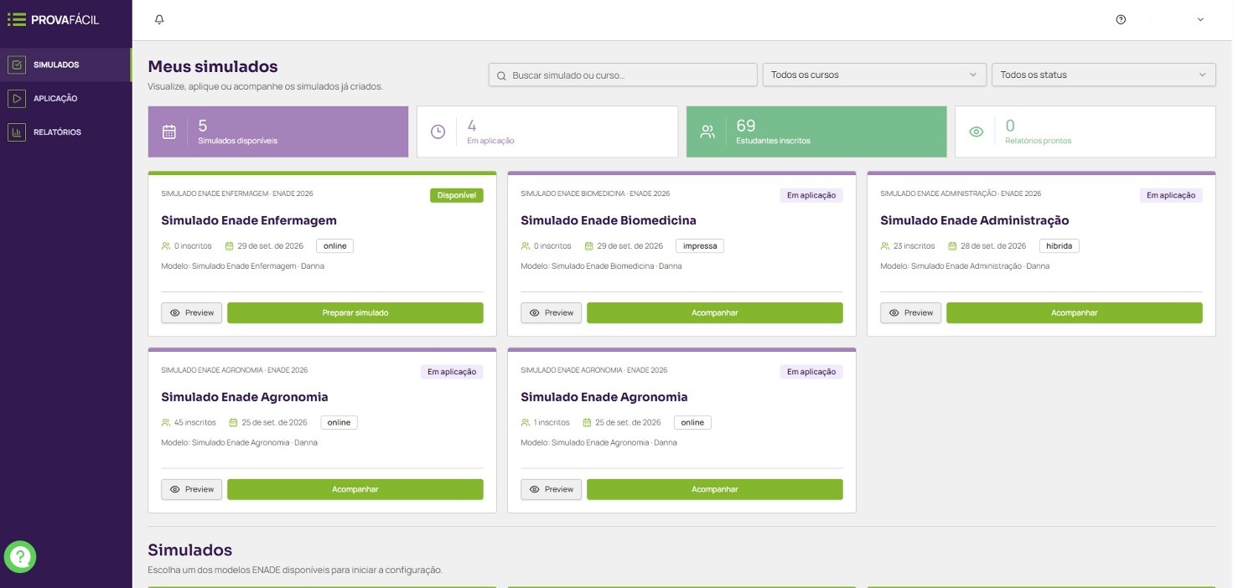Preview Simulado Enade Administração
This screenshot has height=588, width=1233.
coord(911,312)
